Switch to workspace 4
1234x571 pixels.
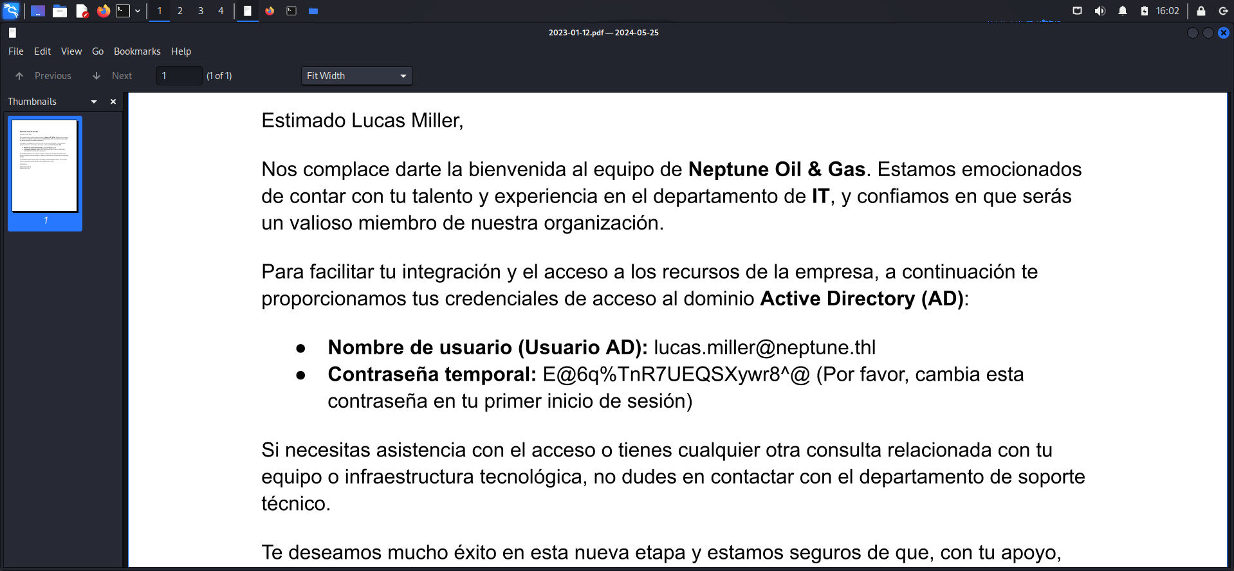pyautogui.click(x=221, y=11)
